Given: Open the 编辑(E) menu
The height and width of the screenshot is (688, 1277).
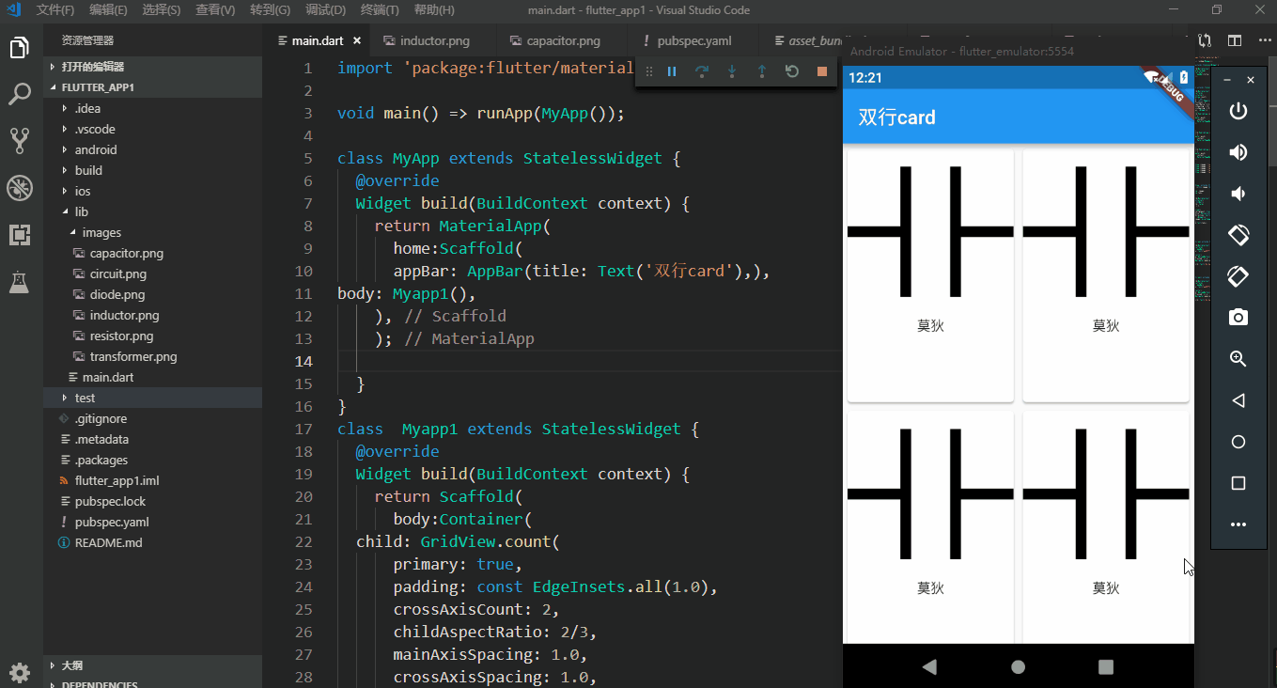Looking at the screenshot, I should click(109, 10).
